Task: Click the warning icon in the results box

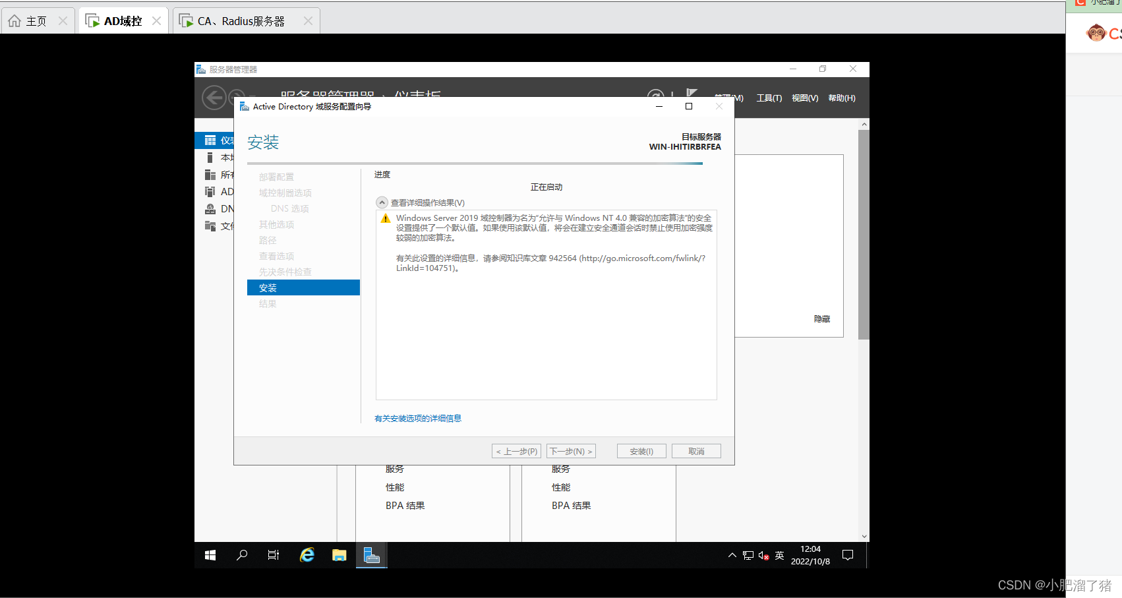Action: [x=386, y=218]
